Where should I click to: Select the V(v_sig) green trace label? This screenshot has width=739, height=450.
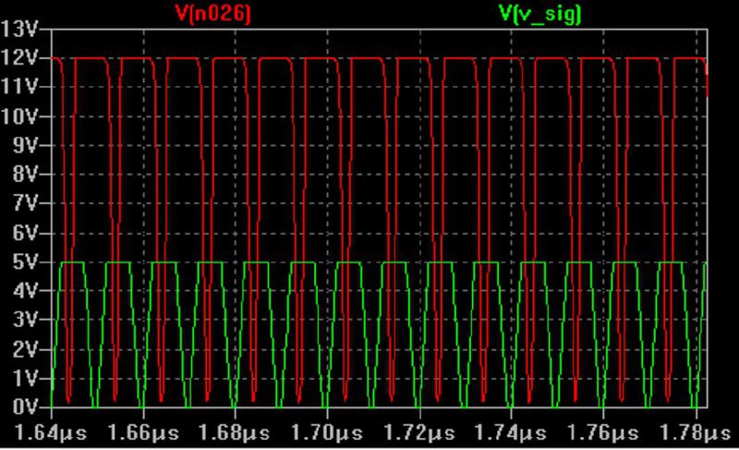pos(539,14)
